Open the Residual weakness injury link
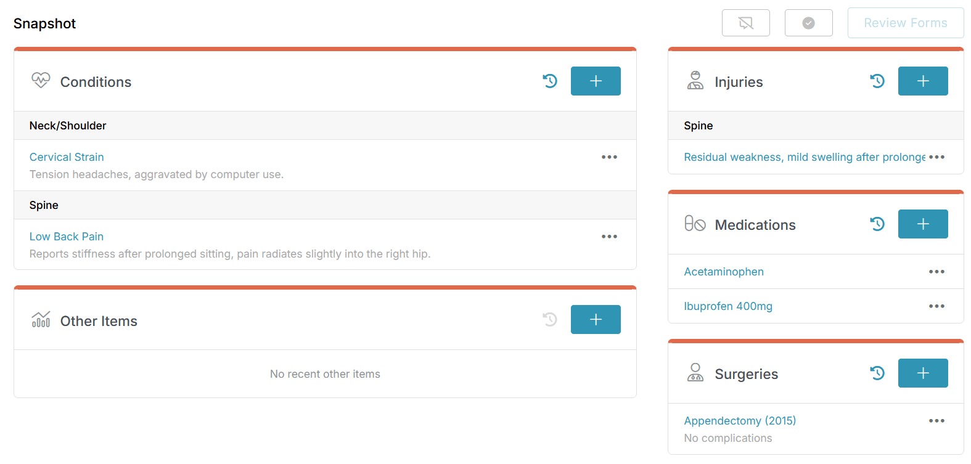Image resolution: width=971 pixels, height=464 pixels. click(805, 157)
